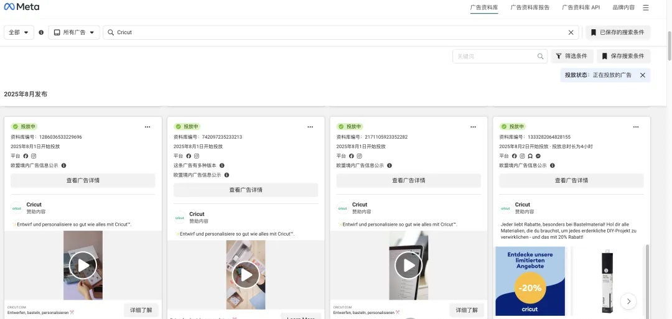
Task: Click the scrollbar inside ad 1333282064828155
Action: (x=647, y=280)
